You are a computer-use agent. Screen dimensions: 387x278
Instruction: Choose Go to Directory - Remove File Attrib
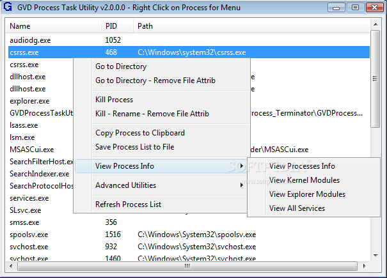(x=155, y=81)
